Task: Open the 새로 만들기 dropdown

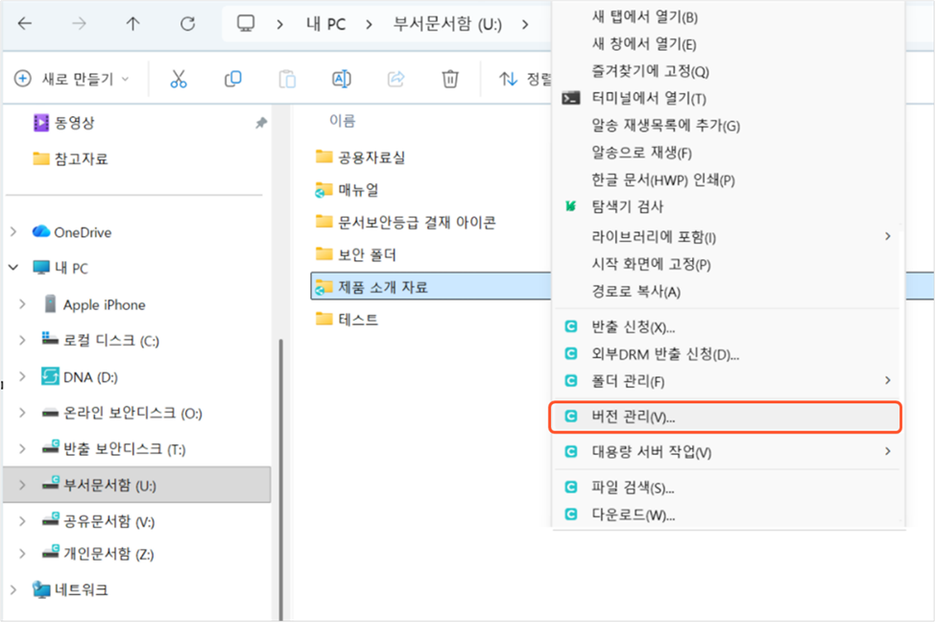Action: pos(73,79)
